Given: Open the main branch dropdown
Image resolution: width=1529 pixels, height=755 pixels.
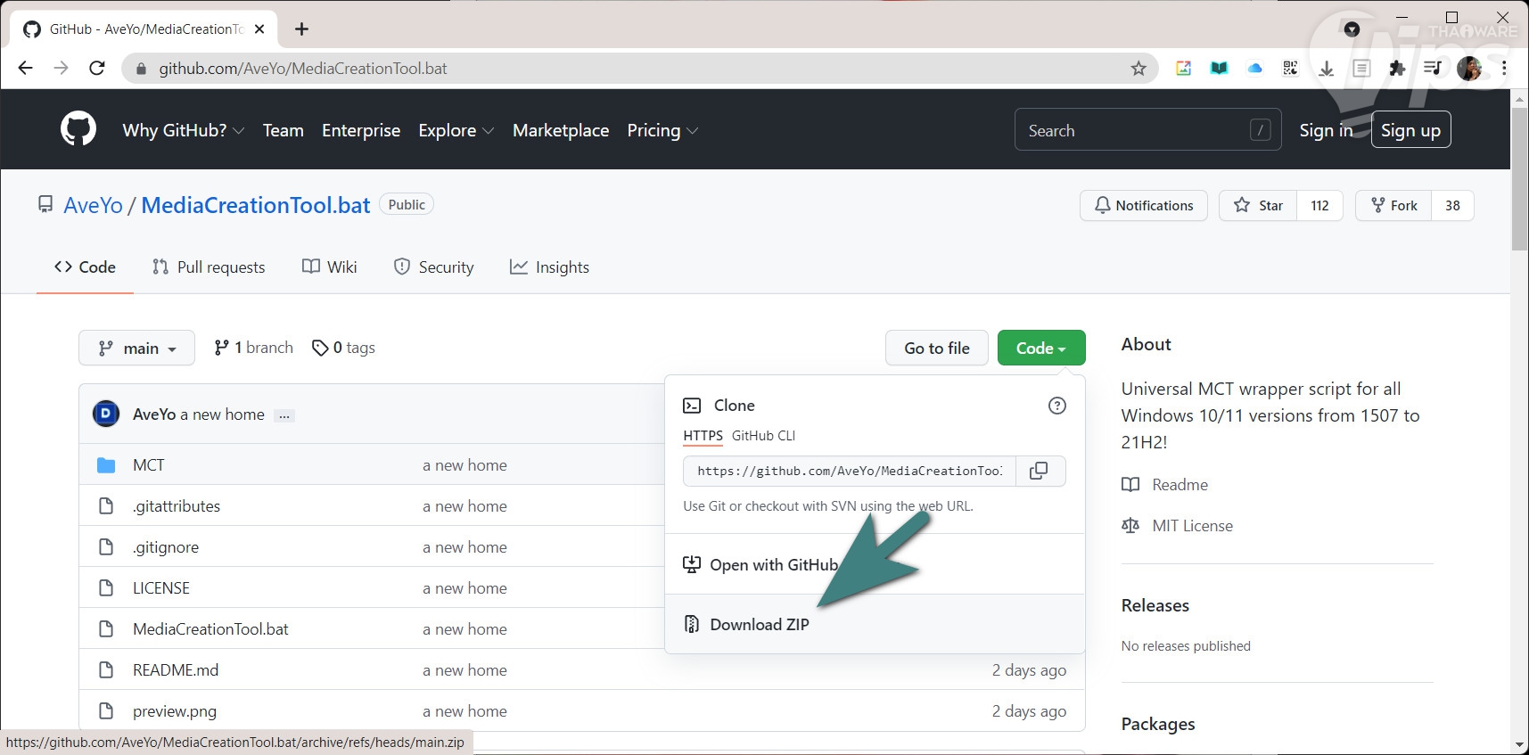Looking at the screenshot, I should 136,348.
